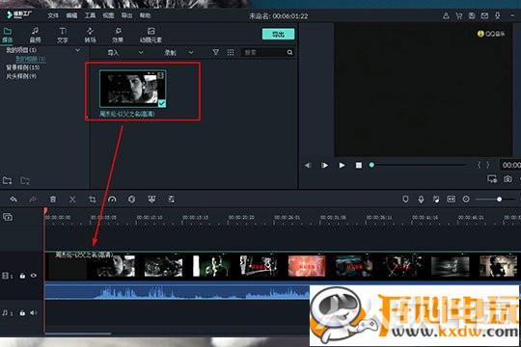521x347 pixels.
Task: Select 背景样例 (15) in the media tree
Action: [x=23, y=67]
